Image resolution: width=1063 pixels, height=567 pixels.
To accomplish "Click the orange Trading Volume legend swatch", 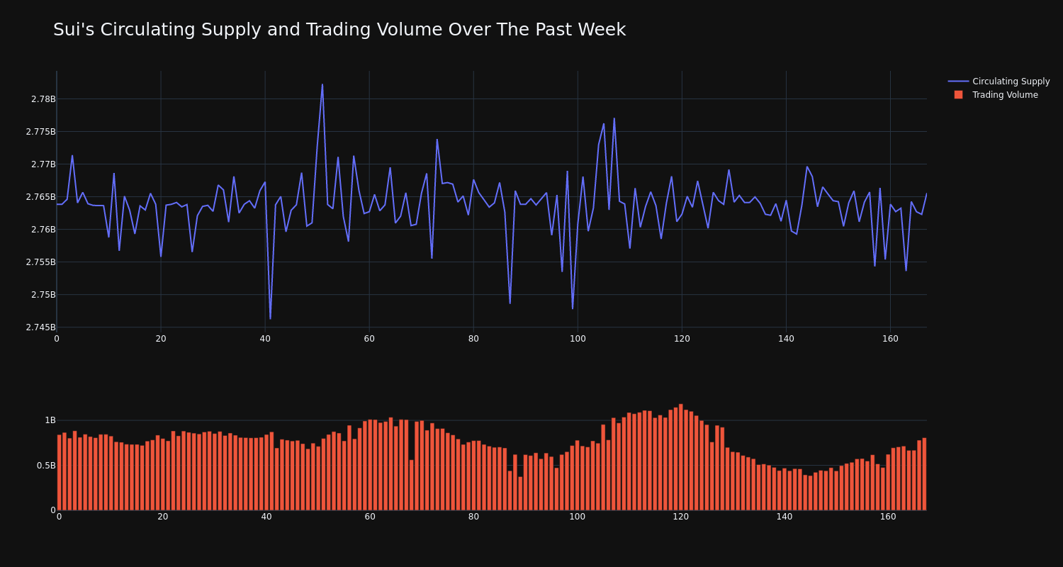I will (958, 95).
